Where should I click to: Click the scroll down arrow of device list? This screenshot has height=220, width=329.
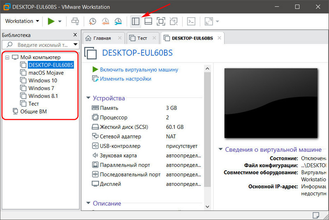[207, 206]
